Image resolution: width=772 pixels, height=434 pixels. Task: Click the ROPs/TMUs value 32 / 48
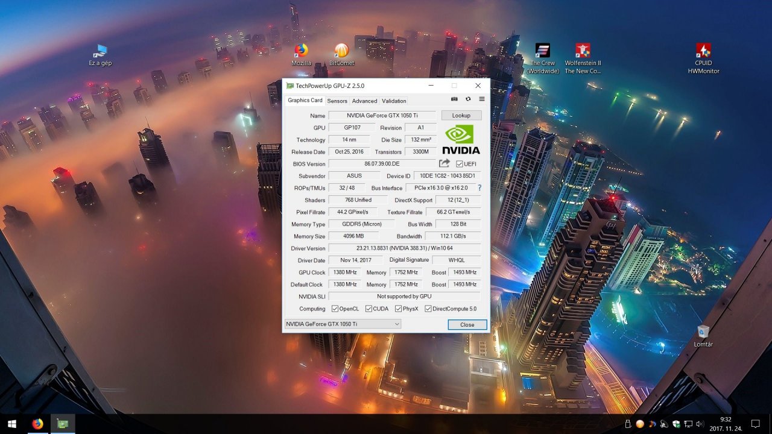coord(347,188)
